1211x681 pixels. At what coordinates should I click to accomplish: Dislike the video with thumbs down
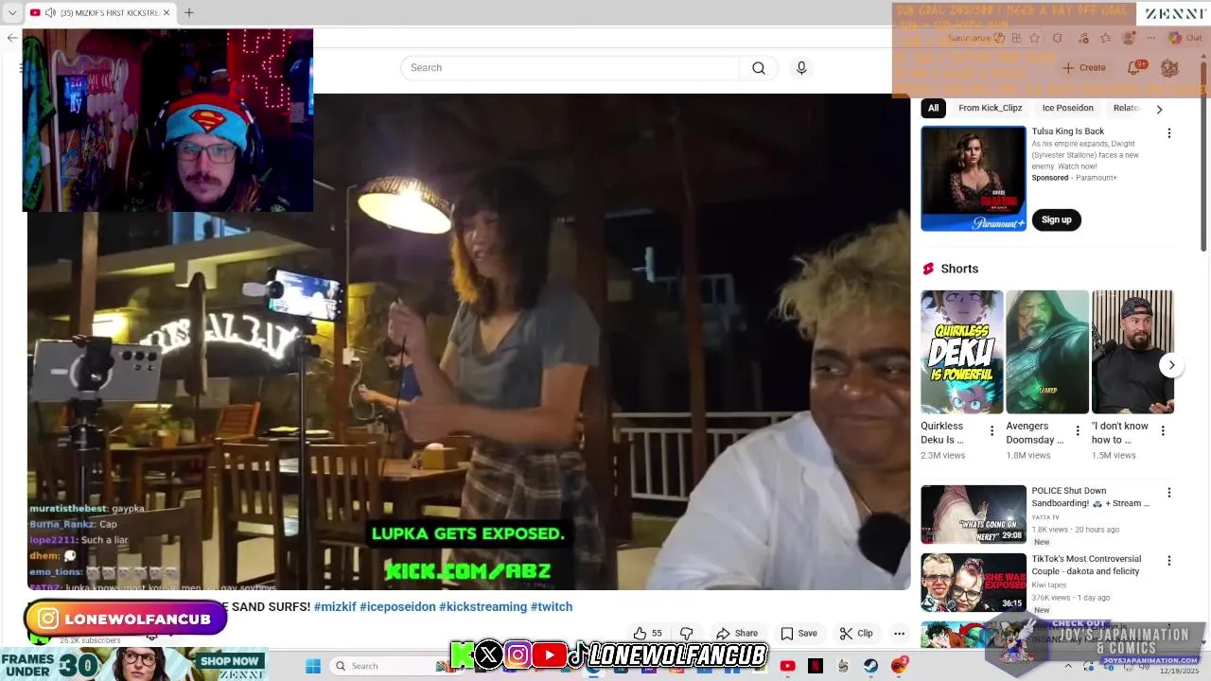[x=687, y=634]
